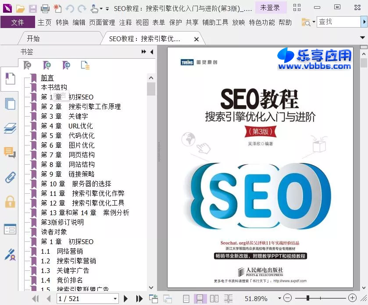Select the 第3版修订说明 bookmark
Screen dimensions: 368x305
tap(62, 222)
